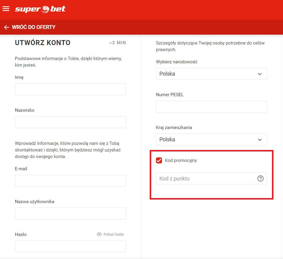283x259 pixels.
Task: Uncheck the Kod promocyjny checkbox
Action: click(x=159, y=160)
